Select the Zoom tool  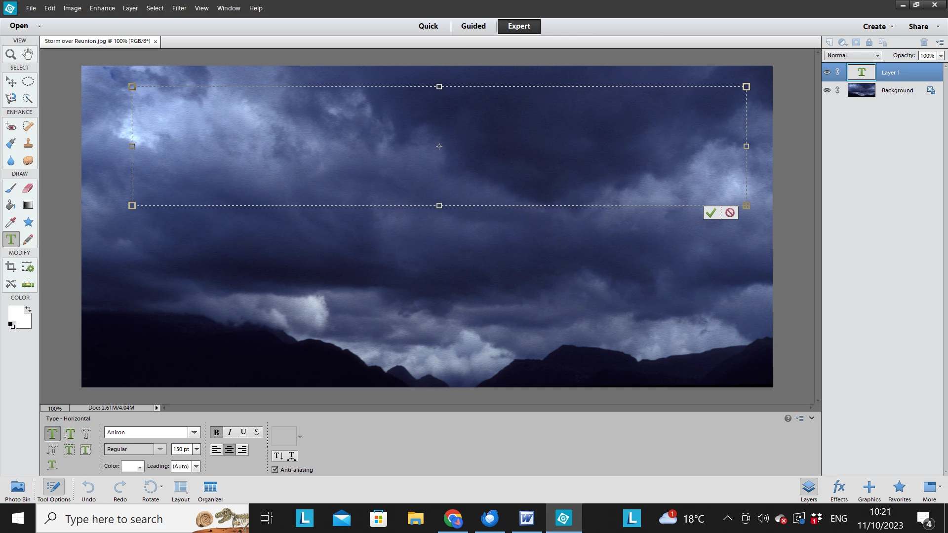pyautogui.click(x=10, y=54)
